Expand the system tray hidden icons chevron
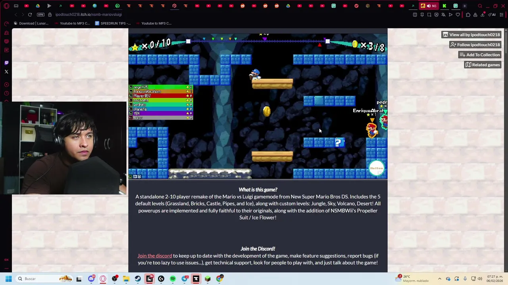Image resolution: width=508 pixels, height=285 pixels. tap(440, 279)
